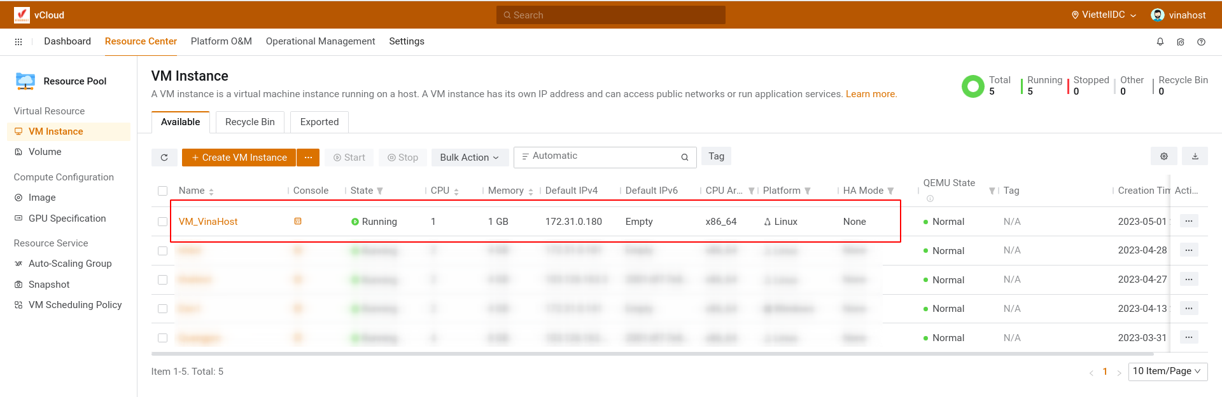Toggle the select-all header checkbox
This screenshot has width=1222, height=397.
coord(162,191)
